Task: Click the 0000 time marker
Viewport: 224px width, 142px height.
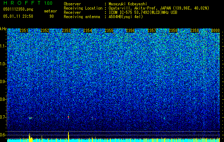Action: 215,31
